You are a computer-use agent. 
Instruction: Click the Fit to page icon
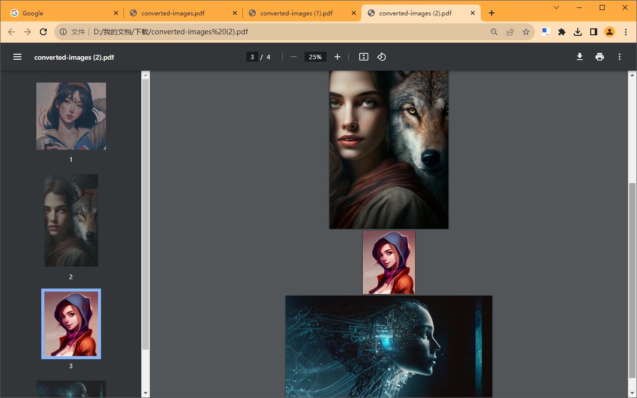pyautogui.click(x=364, y=57)
